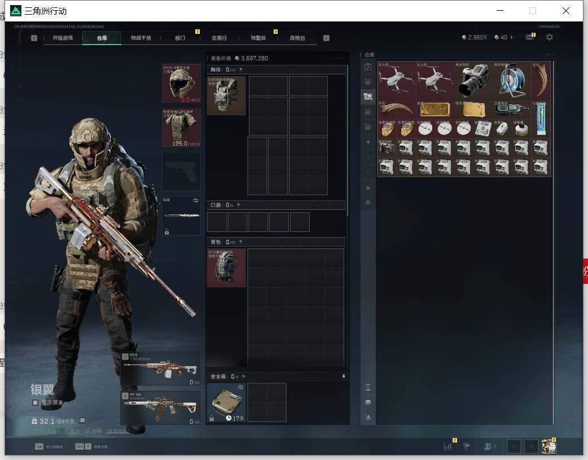Select the AS Val secondary weapon slot
Image resolution: width=588 pixels, height=460 pixels.
click(160, 408)
